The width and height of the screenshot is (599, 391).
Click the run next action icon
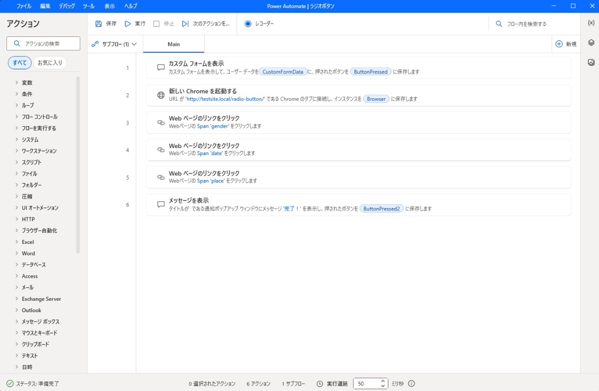[x=185, y=23]
